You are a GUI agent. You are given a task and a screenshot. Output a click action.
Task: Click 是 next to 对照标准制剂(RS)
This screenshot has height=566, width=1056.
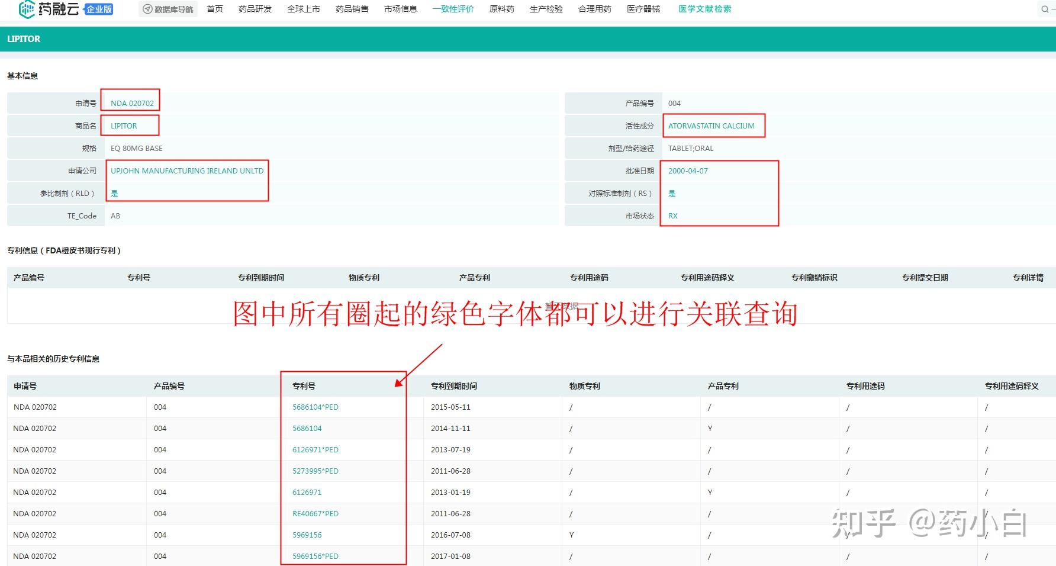point(672,193)
